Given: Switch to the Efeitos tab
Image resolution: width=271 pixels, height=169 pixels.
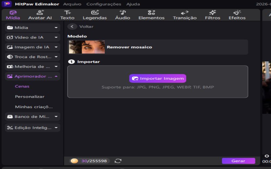Looking at the screenshot, I should (237, 15).
